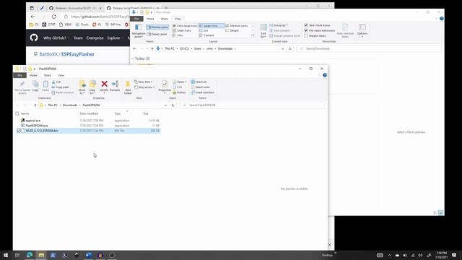Switch to Share tab in Downloads window
The height and width of the screenshot is (260, 462).
(165, 19)
